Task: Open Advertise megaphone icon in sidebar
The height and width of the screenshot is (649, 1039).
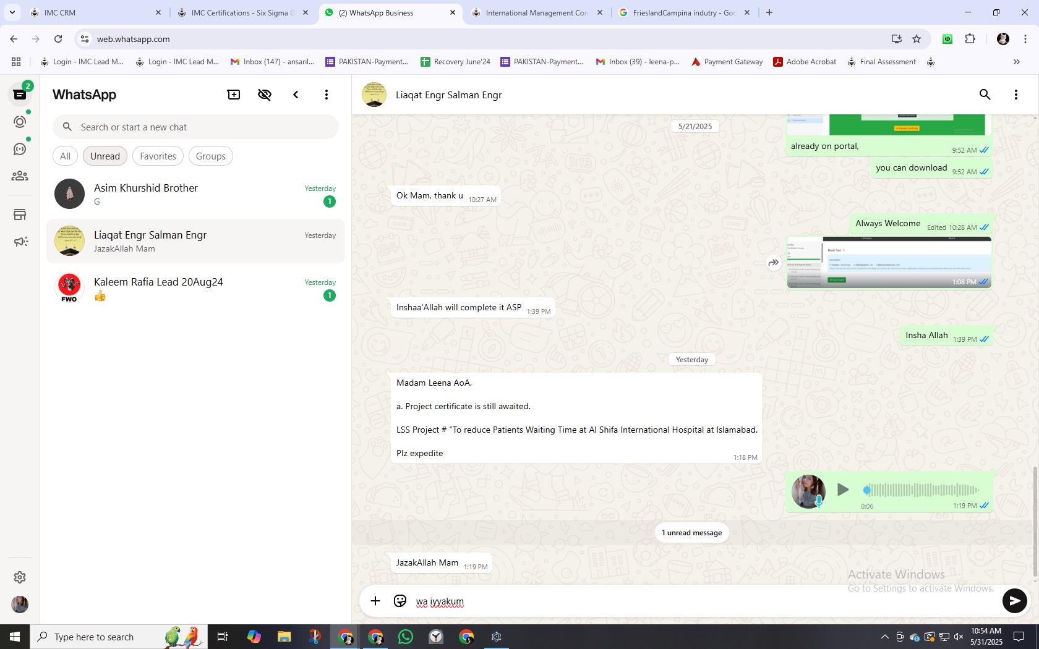Action: tap(20, 242)
